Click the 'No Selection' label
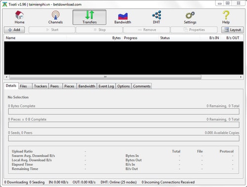 pos(18,97)
